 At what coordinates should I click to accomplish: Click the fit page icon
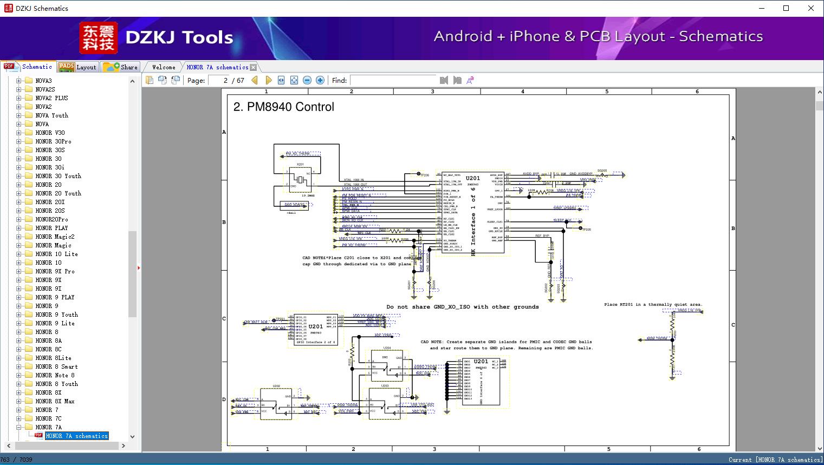[x=294, y=80]
